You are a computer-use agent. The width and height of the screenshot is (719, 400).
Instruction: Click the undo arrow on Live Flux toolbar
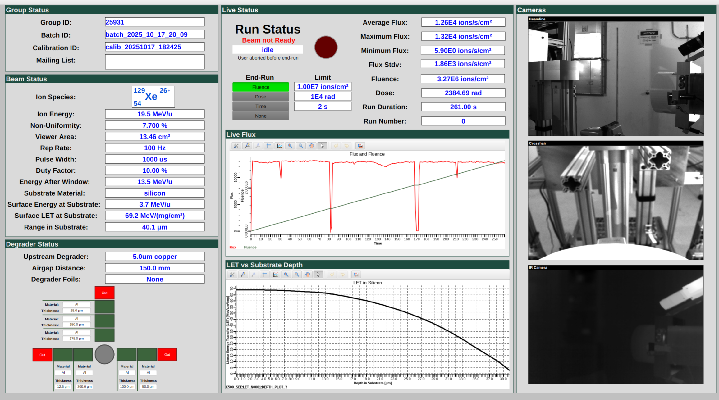336,145
